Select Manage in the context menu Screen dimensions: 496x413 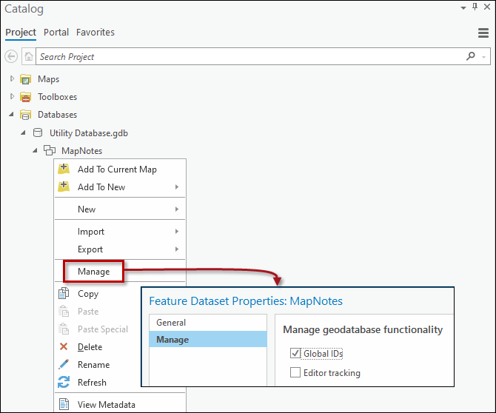click(x=93, y=272)
